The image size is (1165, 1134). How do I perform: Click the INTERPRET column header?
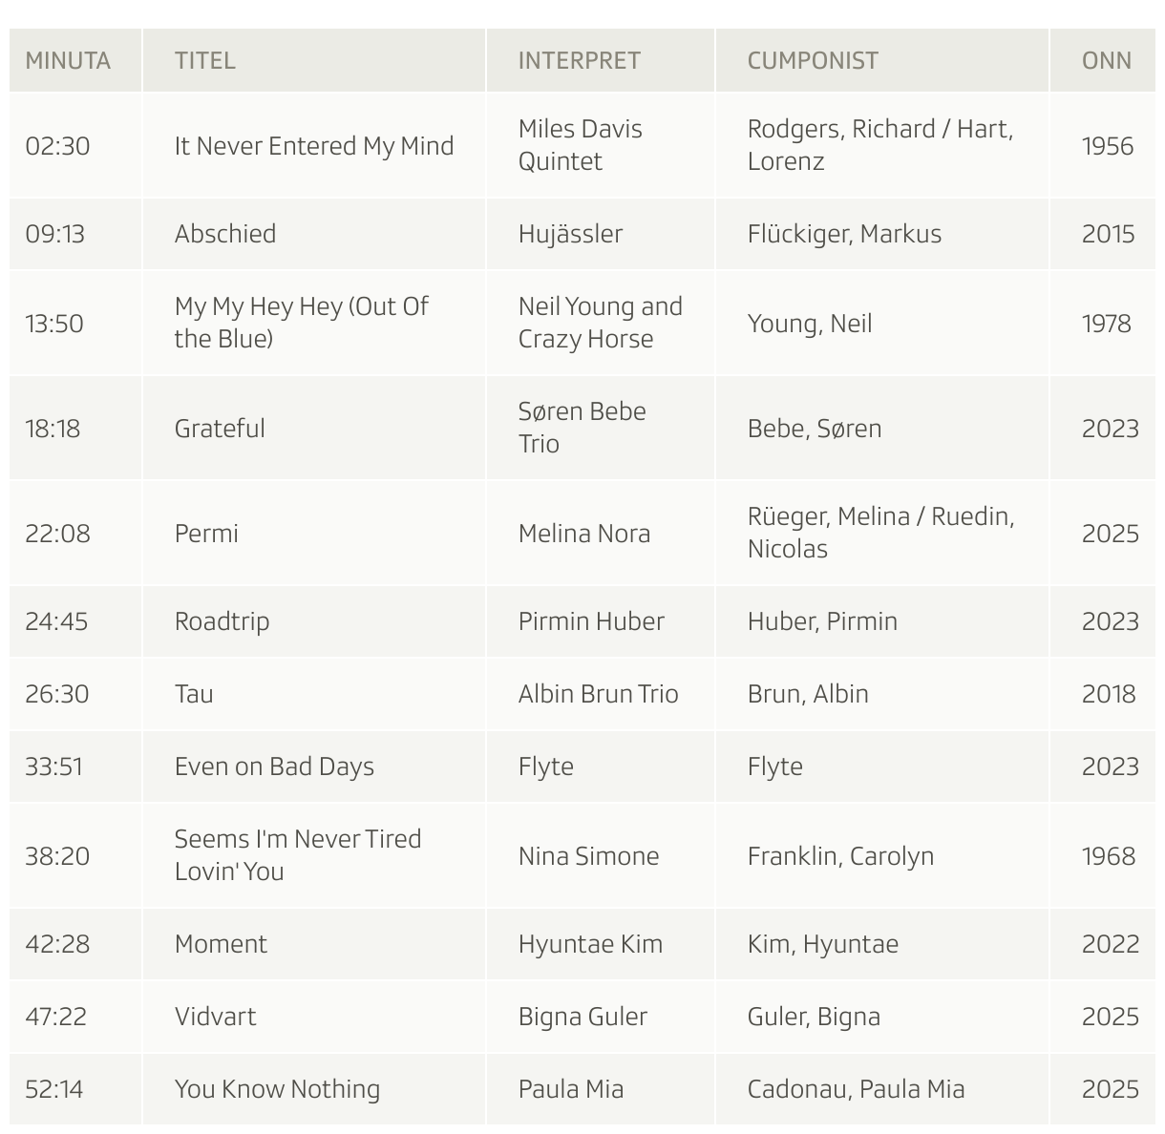[x=579, y=60]
